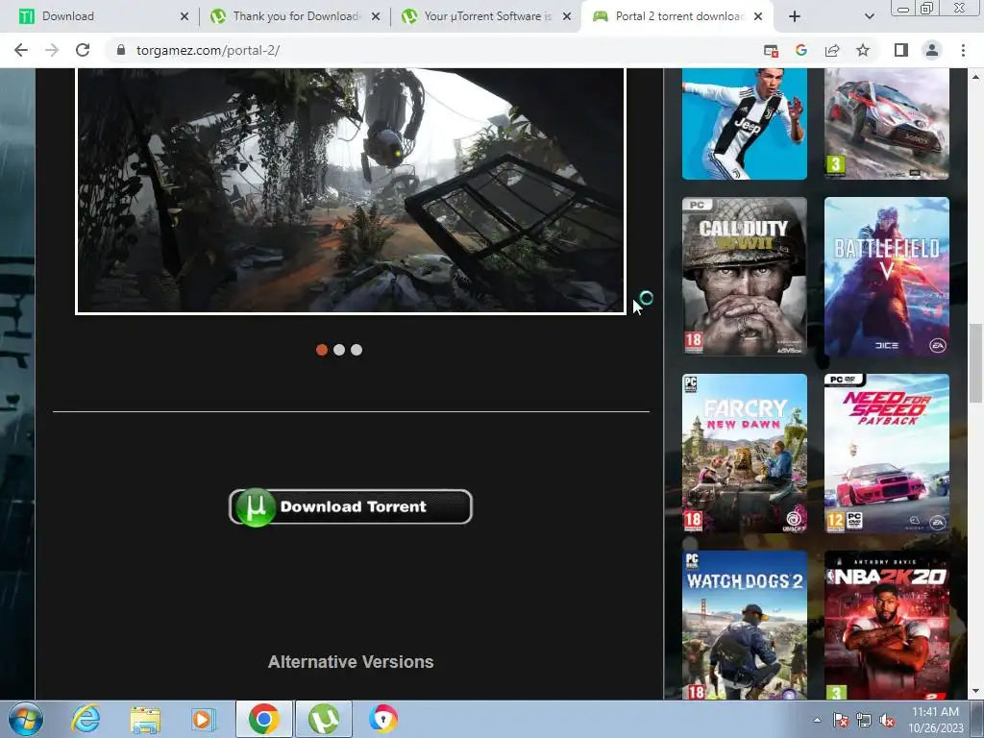Share this page via share icon
984x738 pixels.
pos(832,50)
